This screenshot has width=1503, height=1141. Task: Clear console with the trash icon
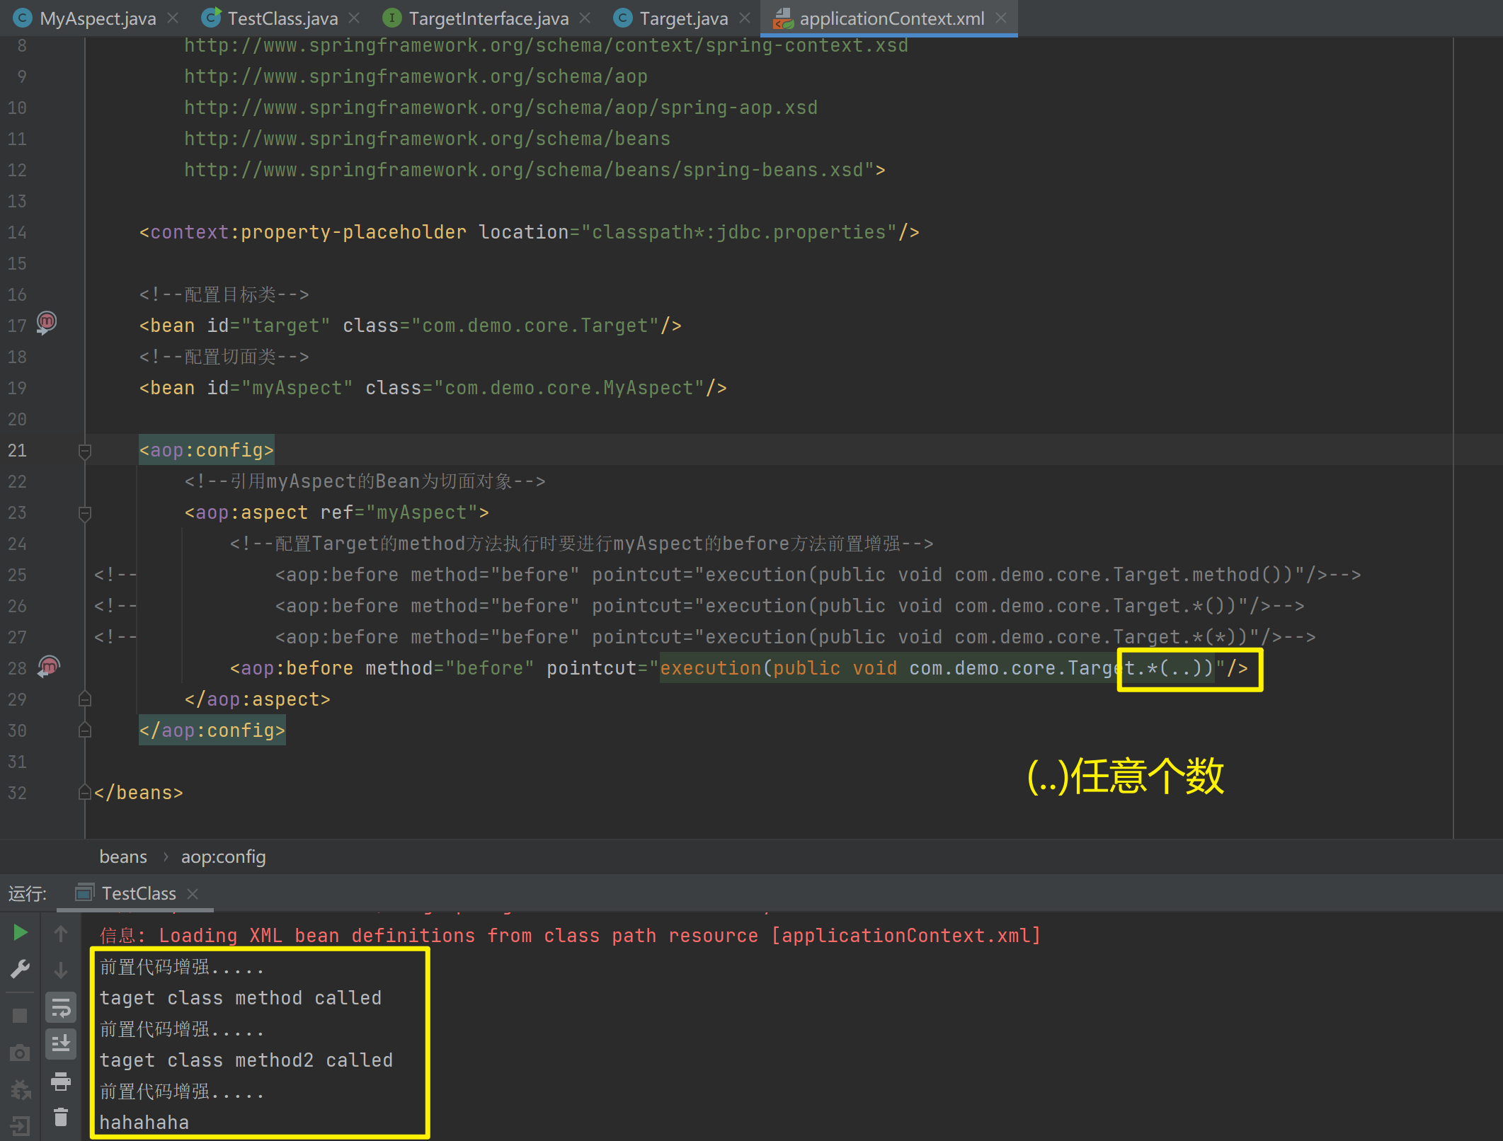click(x=61, y=1117)
